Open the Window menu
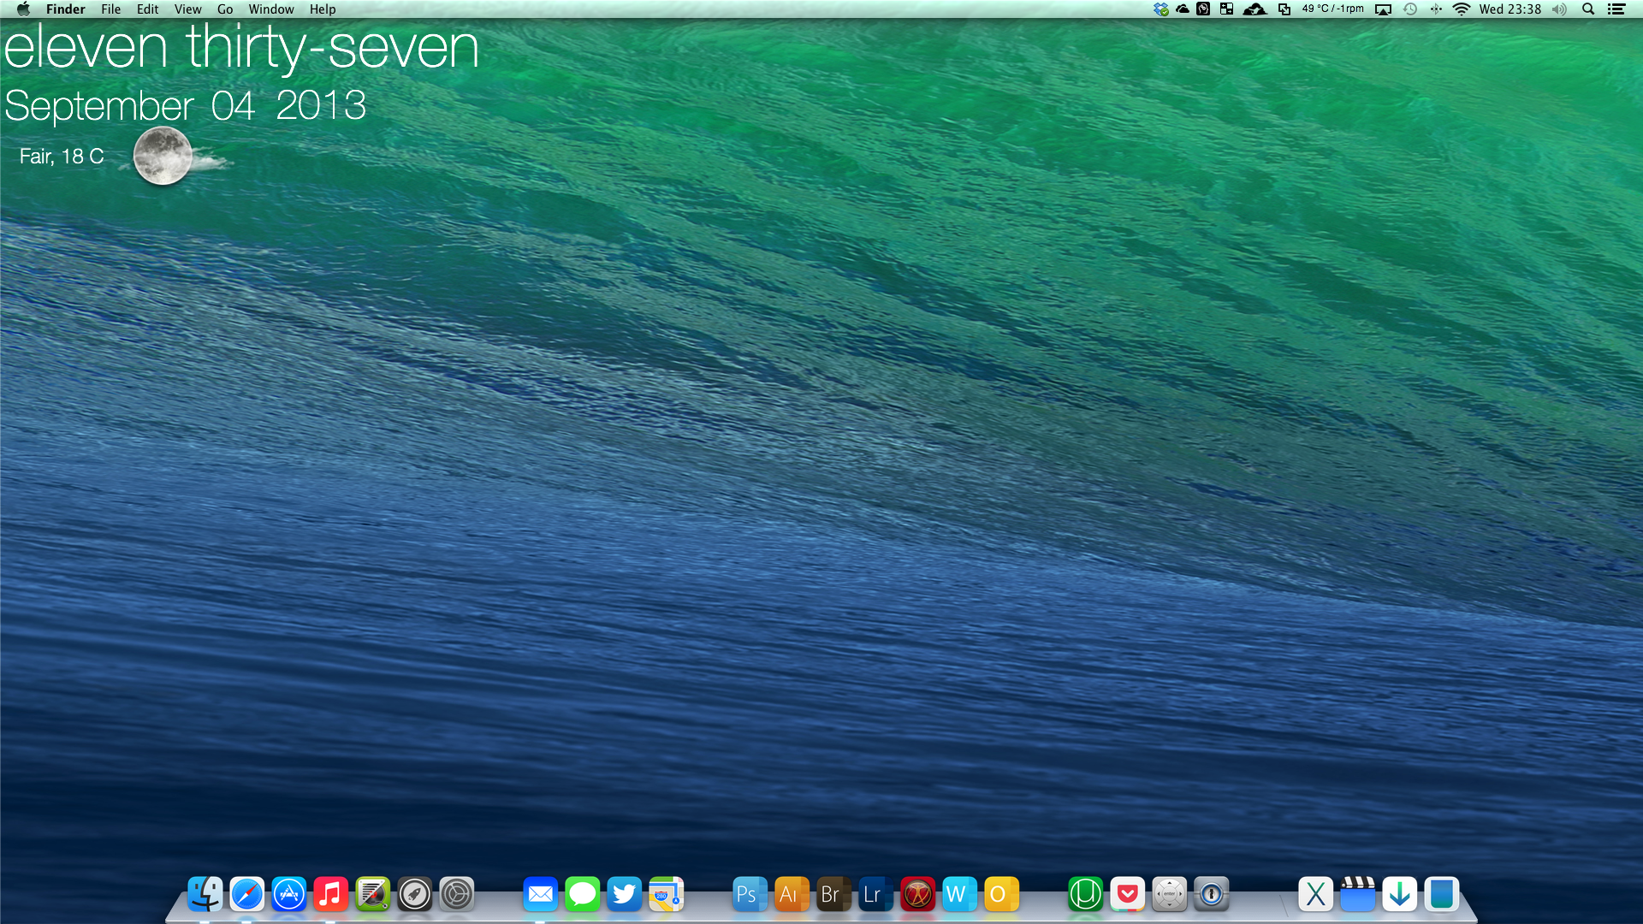The width and height of the screenshot is (1643, 924). [x=271, y=9]
